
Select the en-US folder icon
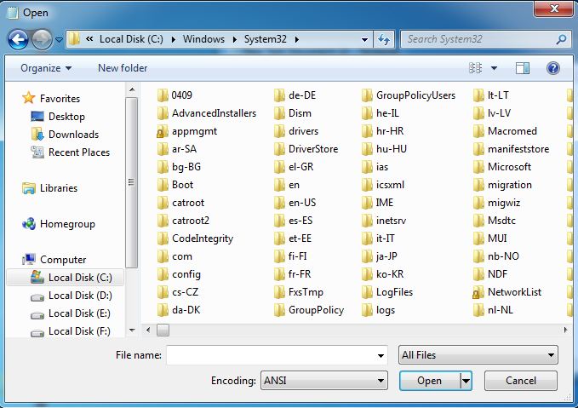pyautogui.click(x=279, y=203)
